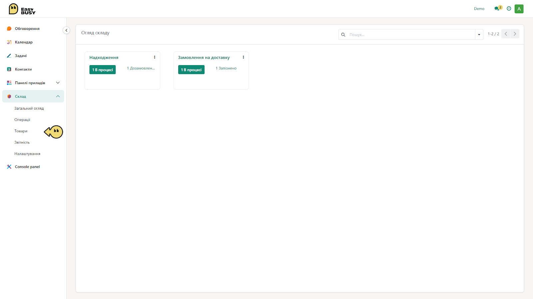The height and width of the screenshot is (299, 533).
Task: Open Загальний огляд submenu item
Action: click(x=29, y=108)
